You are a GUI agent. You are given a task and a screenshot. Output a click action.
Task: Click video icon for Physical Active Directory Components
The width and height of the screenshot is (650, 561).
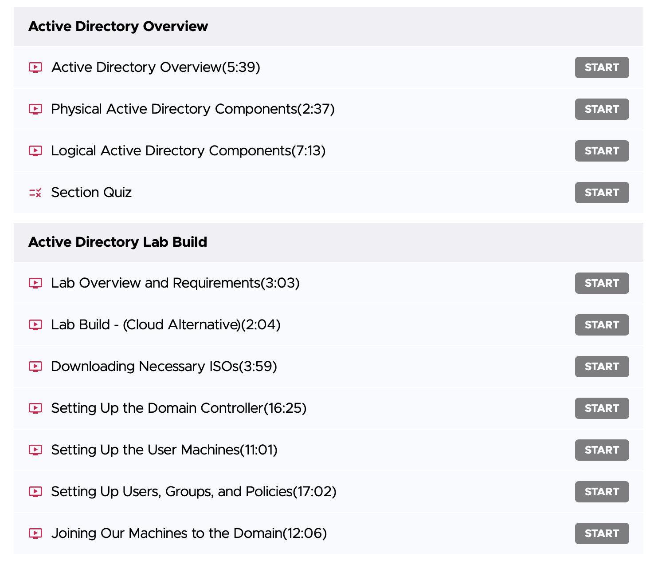click(35, 109)
